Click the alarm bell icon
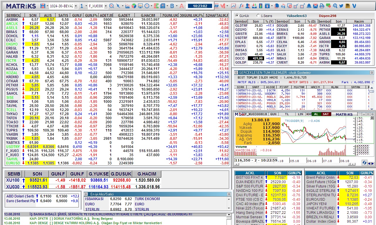Viewport: 376px width, 225px height. [x=309, y=6]
